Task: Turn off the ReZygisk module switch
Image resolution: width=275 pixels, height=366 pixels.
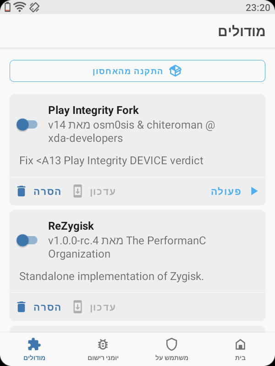Action: 27,240
